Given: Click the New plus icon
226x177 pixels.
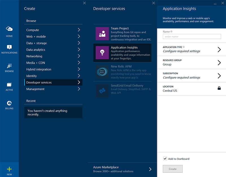Looking at the screenshot, I should tap(9, 169).
